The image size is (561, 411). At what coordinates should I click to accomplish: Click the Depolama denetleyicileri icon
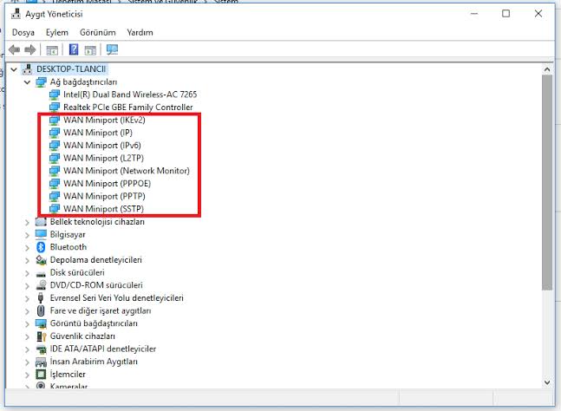click(41, 260)
